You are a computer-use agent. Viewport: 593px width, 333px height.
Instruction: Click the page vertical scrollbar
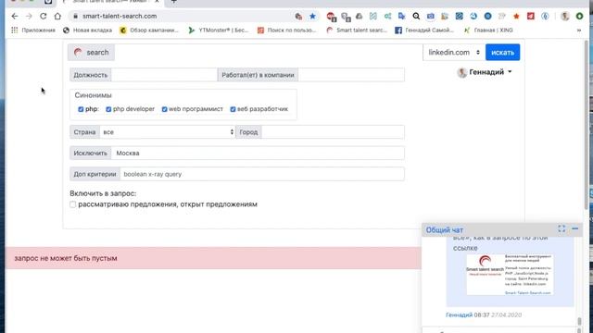click(587, 125)
